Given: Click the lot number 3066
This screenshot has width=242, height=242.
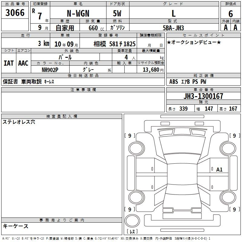Looking at the screenshot, I should click(15, 13).
